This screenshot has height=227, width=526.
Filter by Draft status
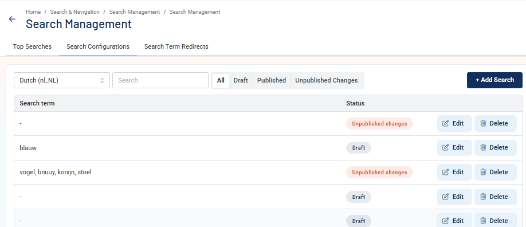241,81
